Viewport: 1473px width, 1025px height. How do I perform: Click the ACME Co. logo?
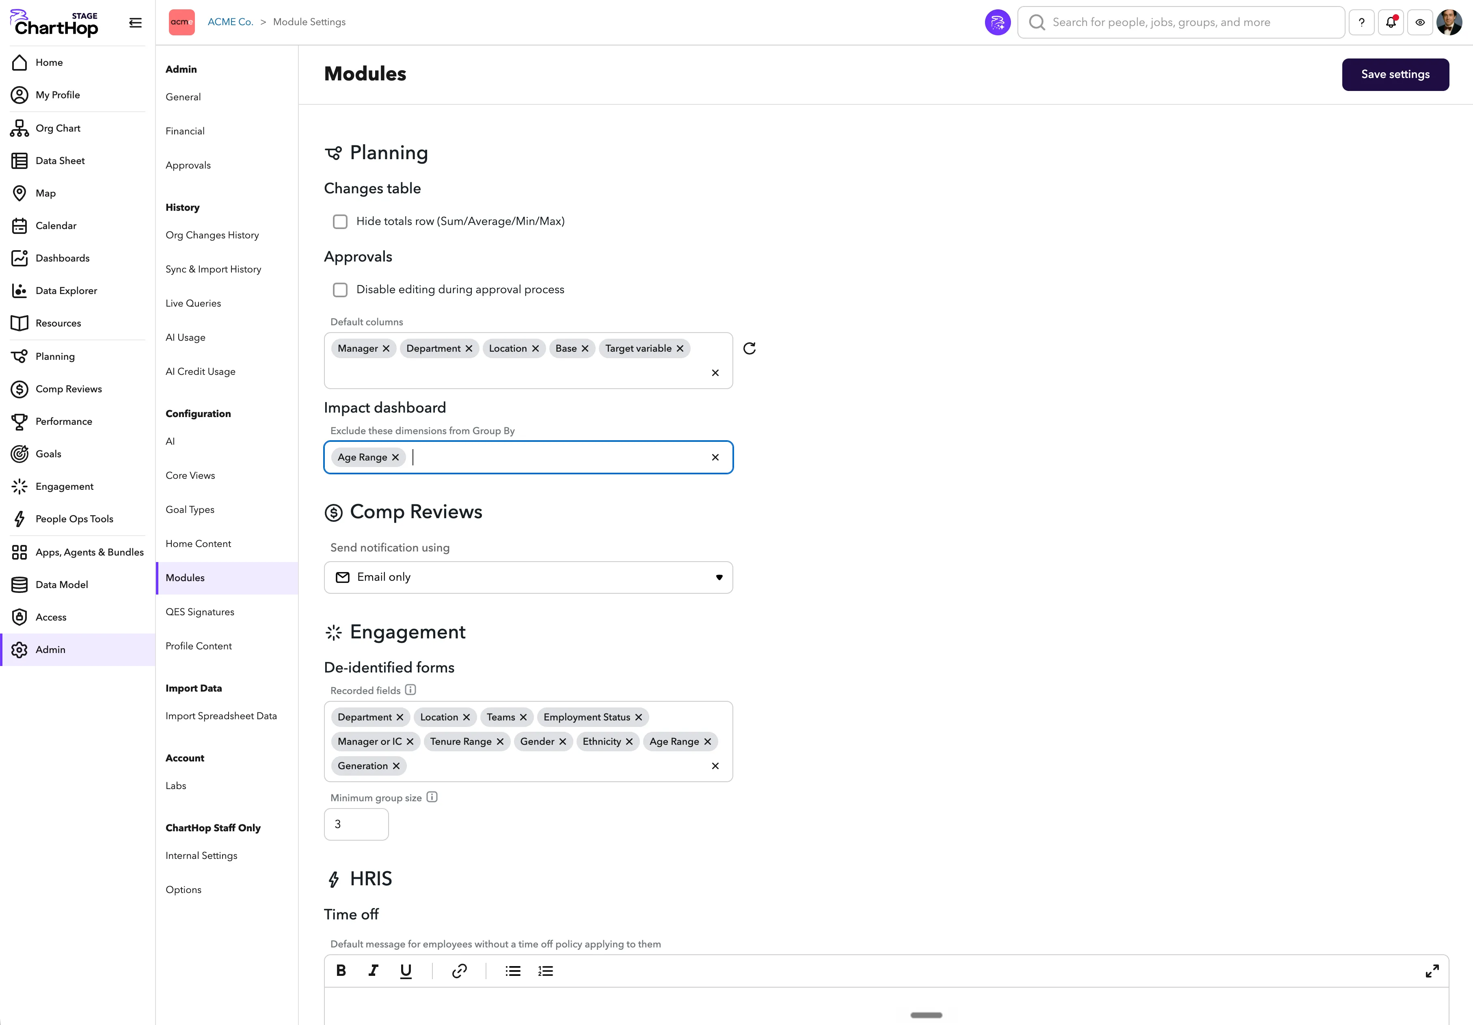click(x=181, y=22)
